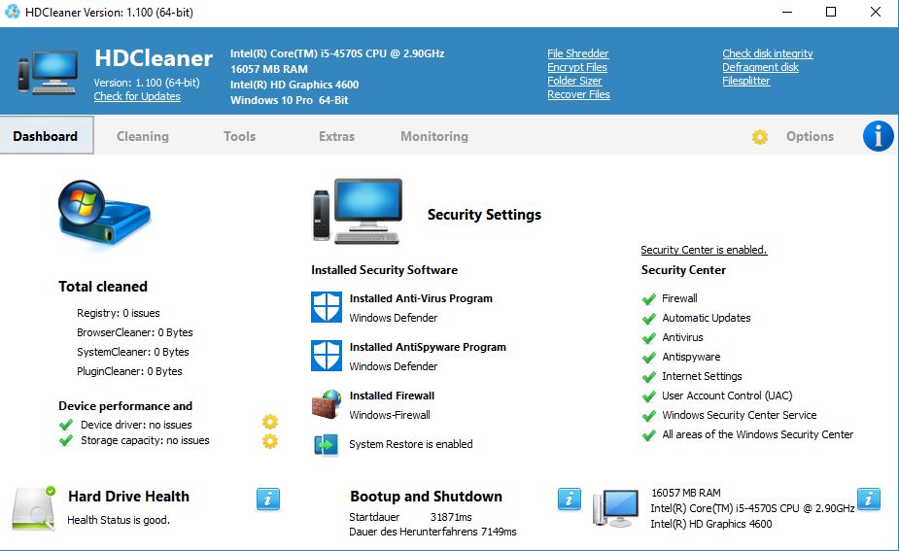Click the HDCleaner title bar app icon
Viewport: 899px width, 551px height.
12,12
